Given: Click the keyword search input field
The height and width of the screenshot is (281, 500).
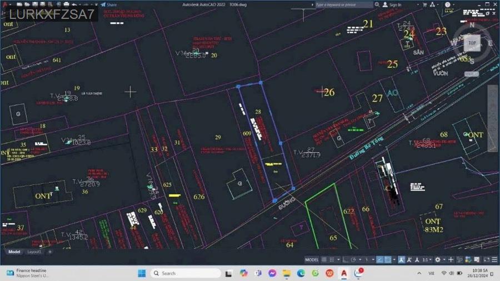Looking at the screenshot, I should click(344, 4).
